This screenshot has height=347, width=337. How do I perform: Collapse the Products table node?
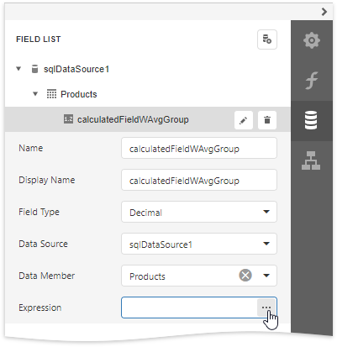click(35, 94)
